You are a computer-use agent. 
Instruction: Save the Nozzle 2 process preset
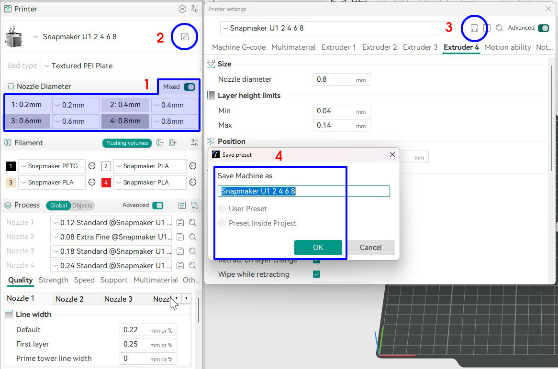coord(180,237)
